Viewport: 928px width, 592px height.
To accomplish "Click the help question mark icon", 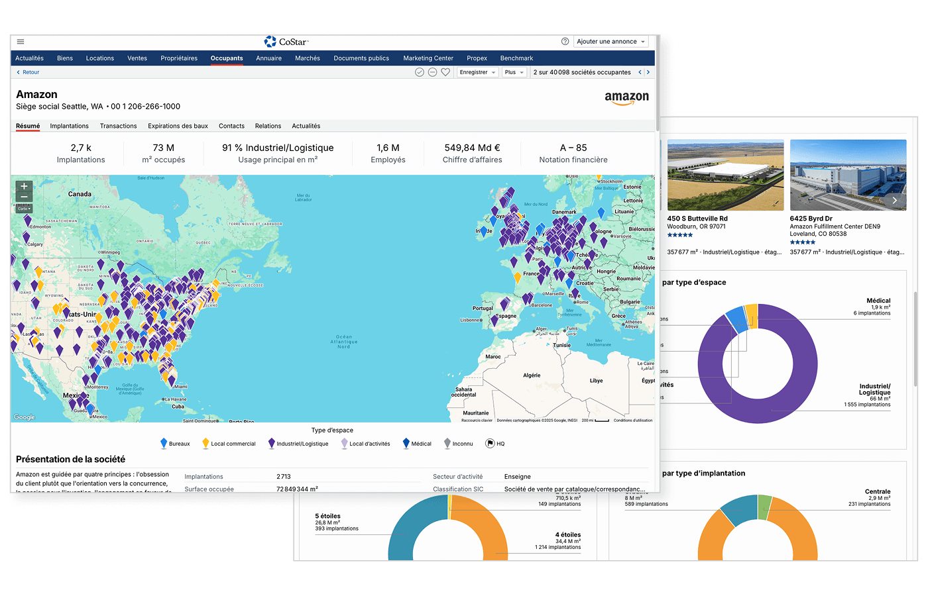I will 565,41.
